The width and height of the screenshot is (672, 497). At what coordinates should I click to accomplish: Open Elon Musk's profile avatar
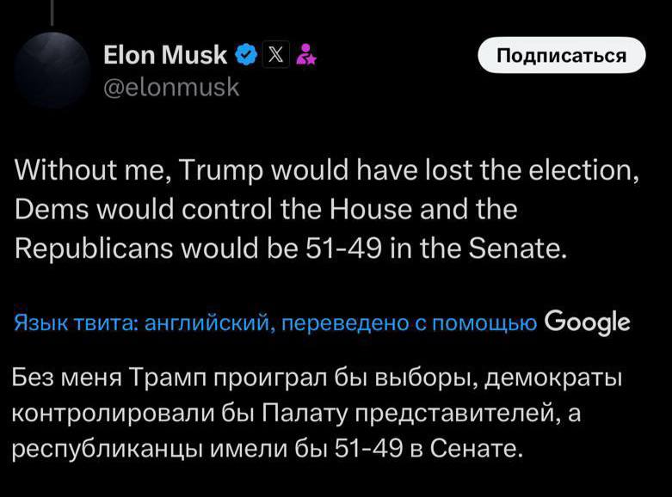coord(52,71)
